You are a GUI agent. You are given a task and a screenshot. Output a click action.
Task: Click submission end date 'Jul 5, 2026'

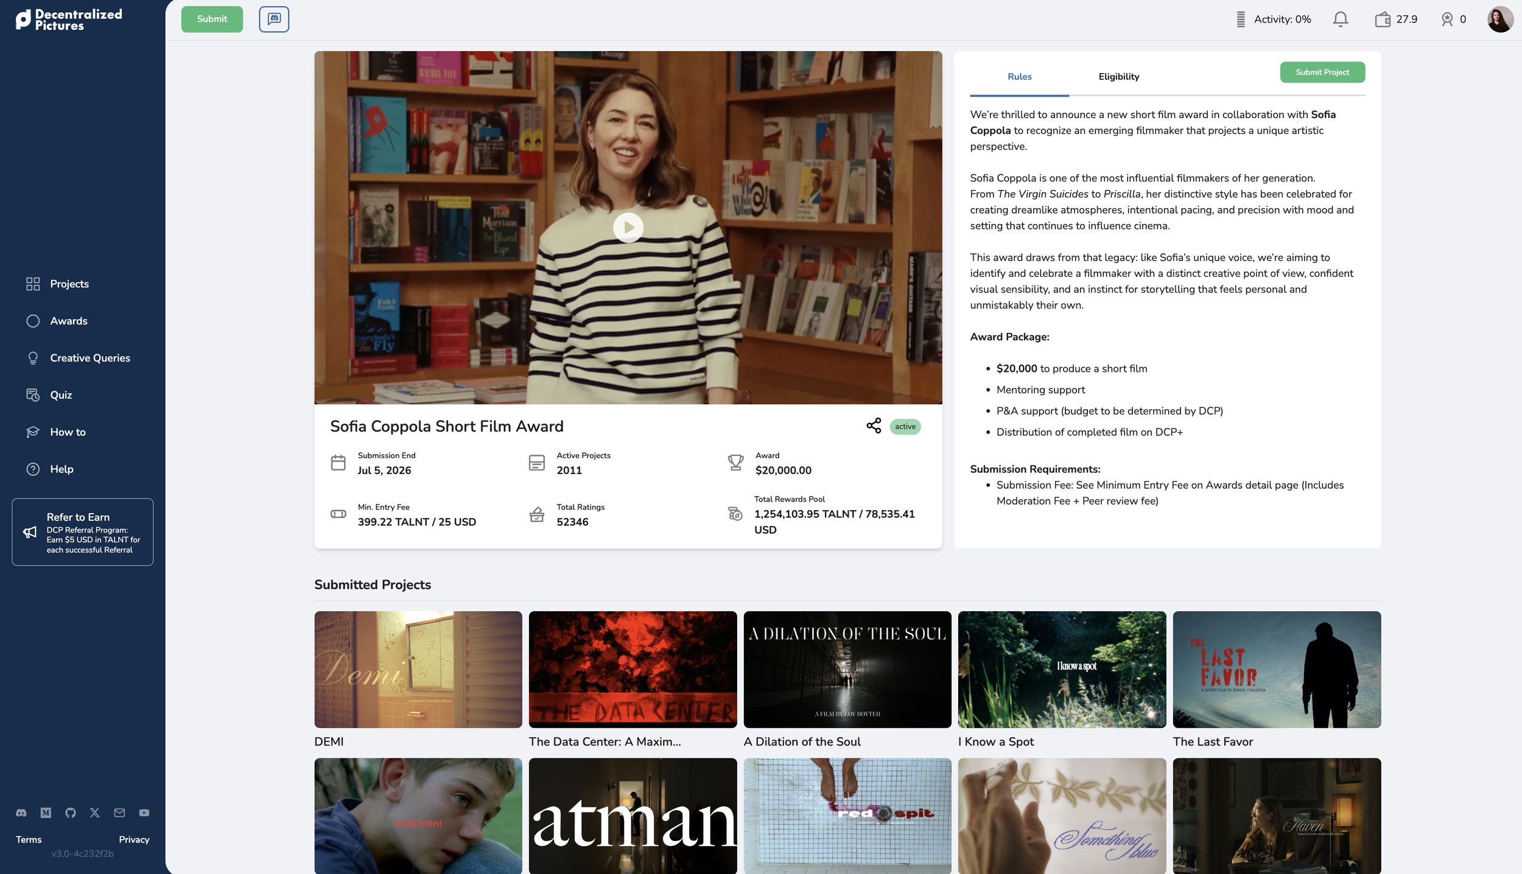click(x=385, y=470)
